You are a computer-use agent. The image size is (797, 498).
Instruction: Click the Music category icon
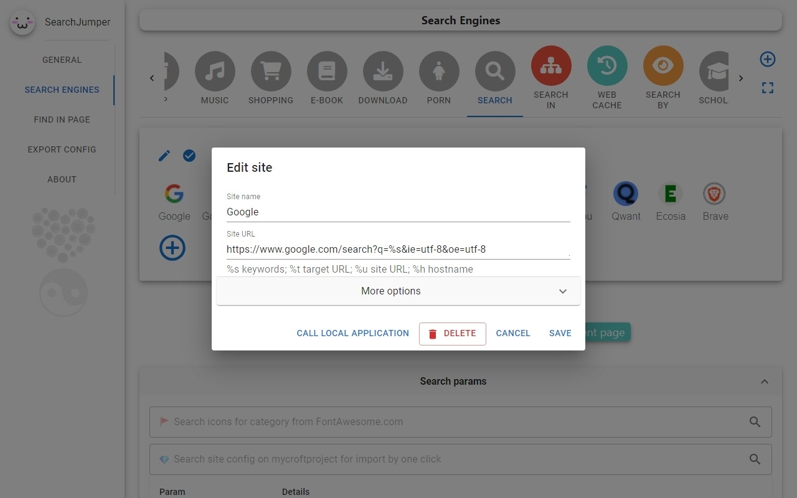click(x=215, y=72)
